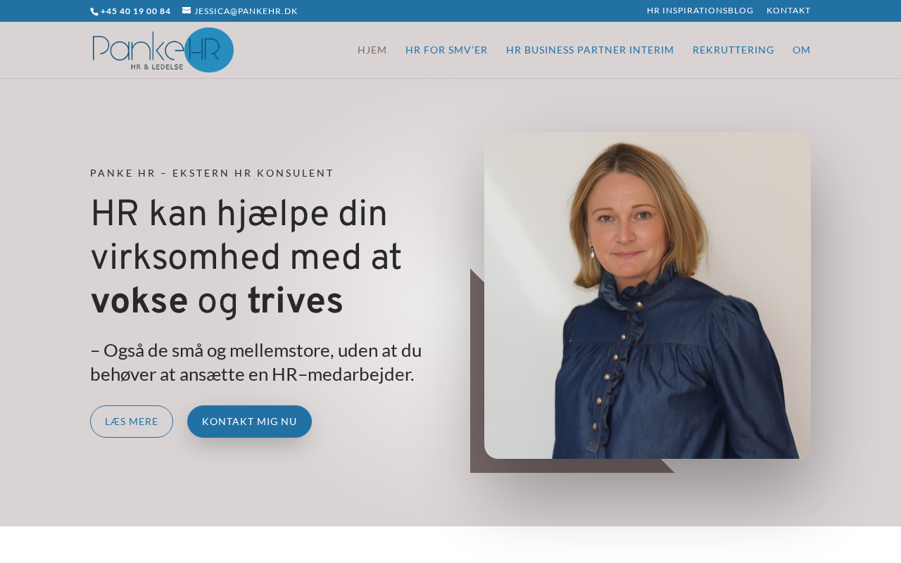
Task: Call phone number +45 40 19 00 84
Action: click(135, 11)
